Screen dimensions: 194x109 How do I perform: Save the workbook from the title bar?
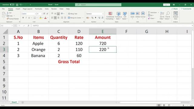(x=17, y=5)
